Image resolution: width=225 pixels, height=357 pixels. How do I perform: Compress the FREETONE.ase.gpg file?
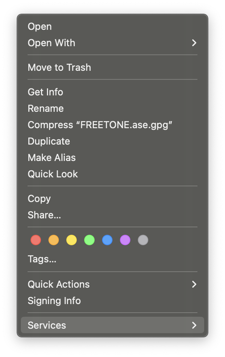(x=100, y=125)
